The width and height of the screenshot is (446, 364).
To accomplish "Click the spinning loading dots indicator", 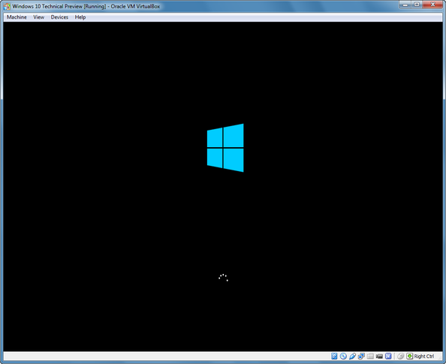I will point(223,278).
